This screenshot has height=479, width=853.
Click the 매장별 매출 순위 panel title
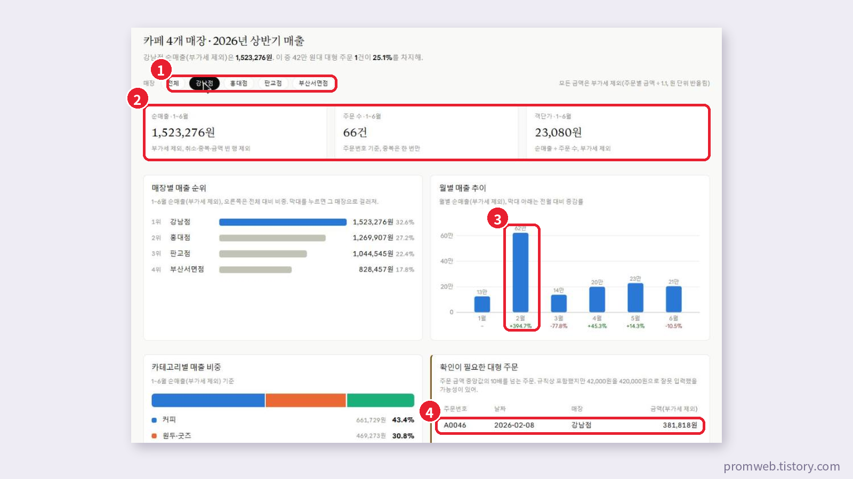179,188
